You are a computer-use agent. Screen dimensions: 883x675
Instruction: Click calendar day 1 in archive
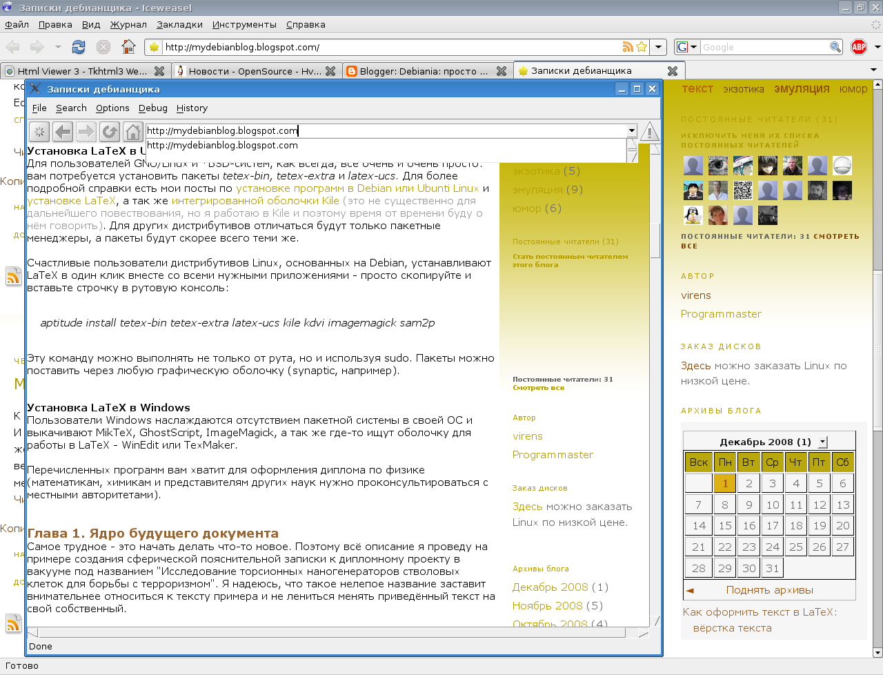725,483
